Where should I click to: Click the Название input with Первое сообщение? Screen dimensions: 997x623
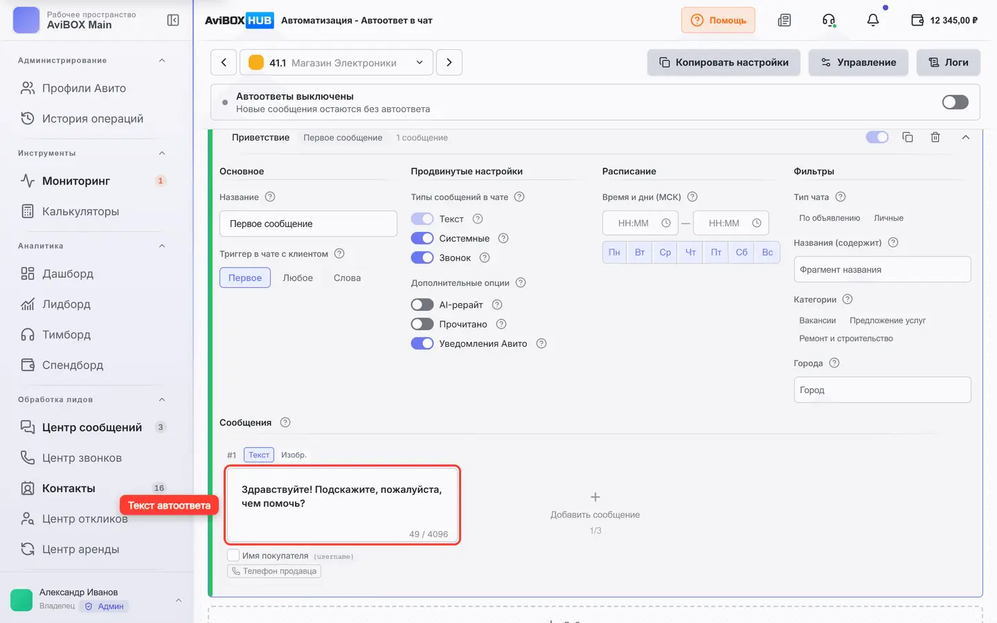pyautogui.click(x=308, y=224)
